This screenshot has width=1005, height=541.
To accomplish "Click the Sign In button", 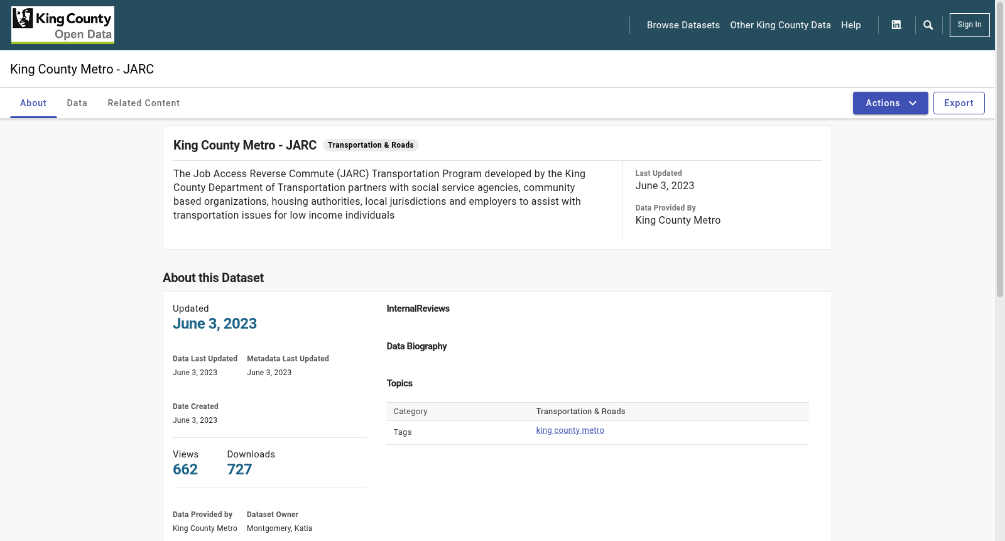I will pos(969,25).
